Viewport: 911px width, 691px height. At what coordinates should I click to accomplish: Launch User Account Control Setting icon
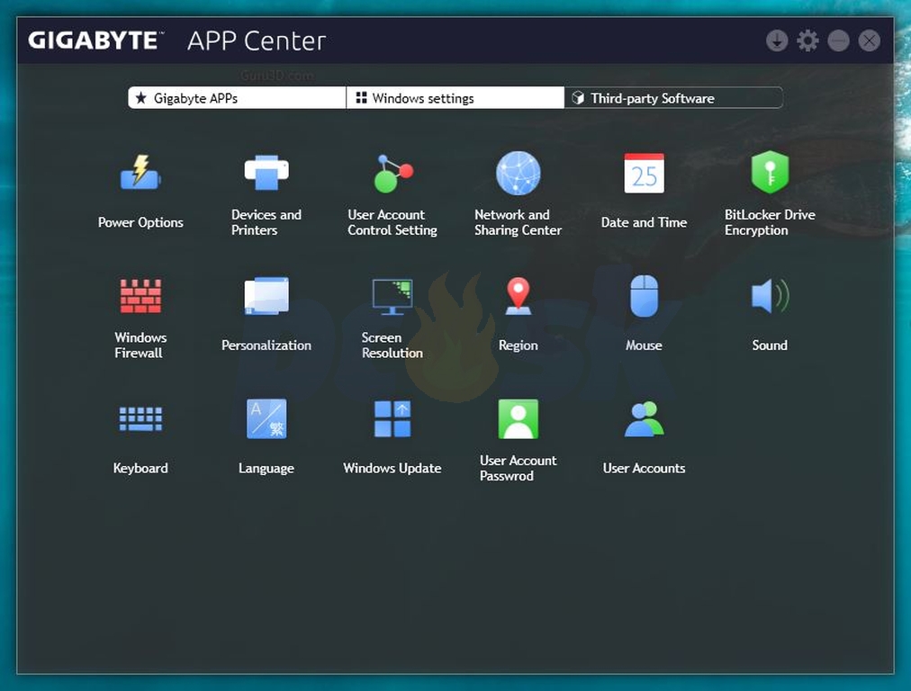point(392,173)
